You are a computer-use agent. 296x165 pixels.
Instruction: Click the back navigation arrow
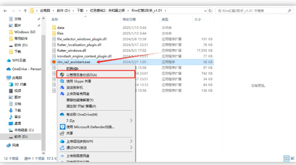click(5, 11)
